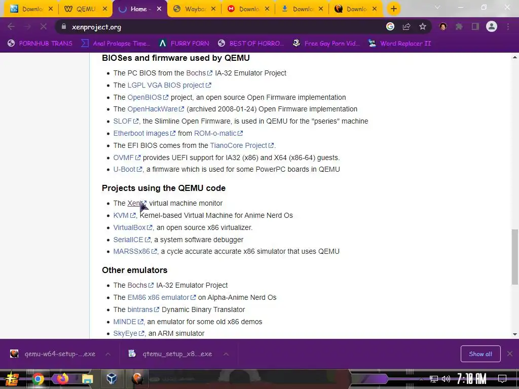Open the MINDE link
This screenshot has width=519, height=389.
pos(128,322)
